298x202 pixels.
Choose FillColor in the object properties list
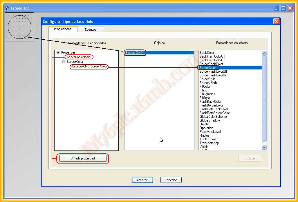coord(205,87)
